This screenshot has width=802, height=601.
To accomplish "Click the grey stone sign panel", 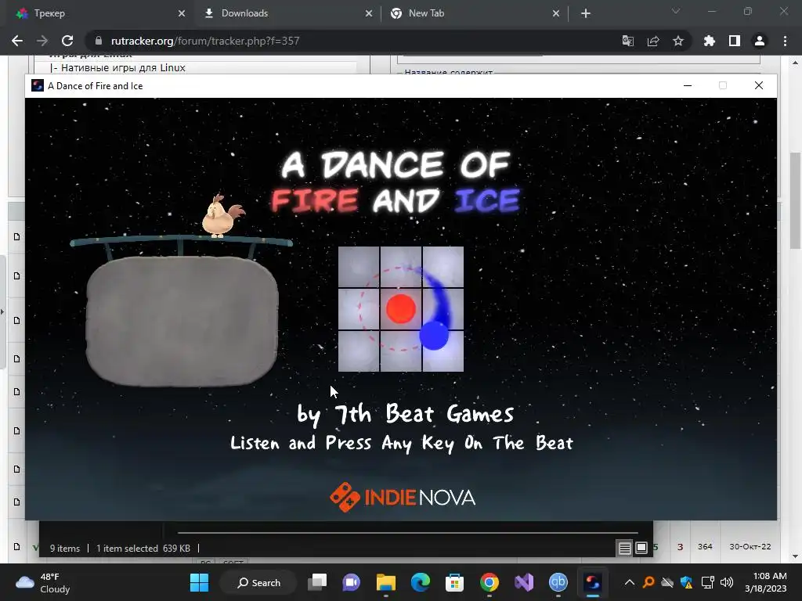I will [182, 321].
